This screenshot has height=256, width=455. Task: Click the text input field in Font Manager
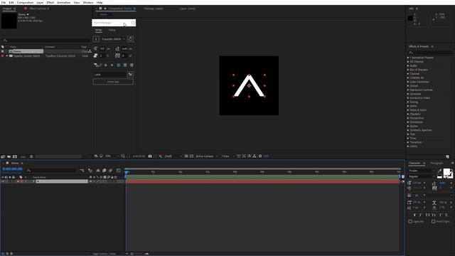(110, 75)
